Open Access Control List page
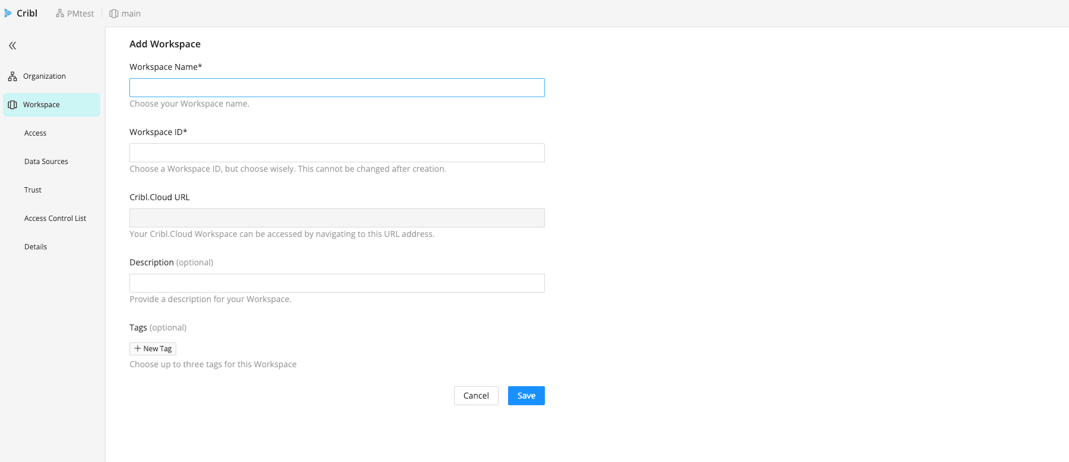Screen dimensions: 1069x462 [55, 219]
